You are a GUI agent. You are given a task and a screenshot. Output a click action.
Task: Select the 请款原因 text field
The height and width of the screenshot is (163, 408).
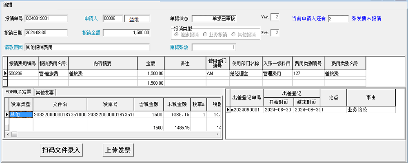pos(86,47)
